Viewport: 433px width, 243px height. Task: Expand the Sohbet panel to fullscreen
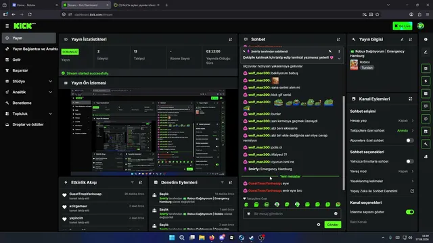pyautogui.click(x=338, y=39)
